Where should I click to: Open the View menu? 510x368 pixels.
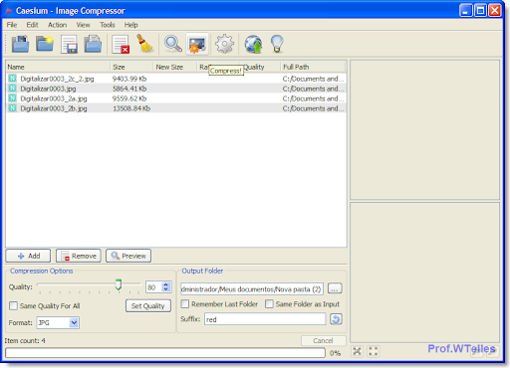point(83,25)
